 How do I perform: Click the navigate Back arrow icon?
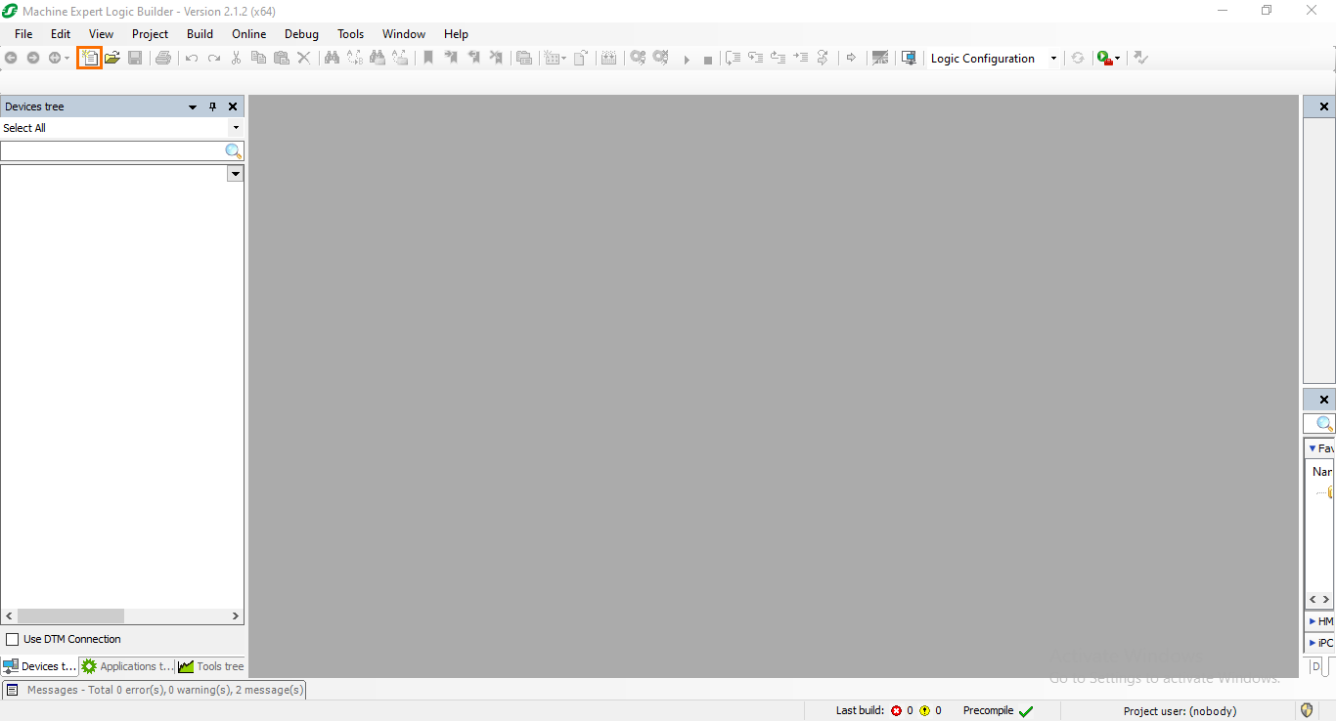pos(11,58)
